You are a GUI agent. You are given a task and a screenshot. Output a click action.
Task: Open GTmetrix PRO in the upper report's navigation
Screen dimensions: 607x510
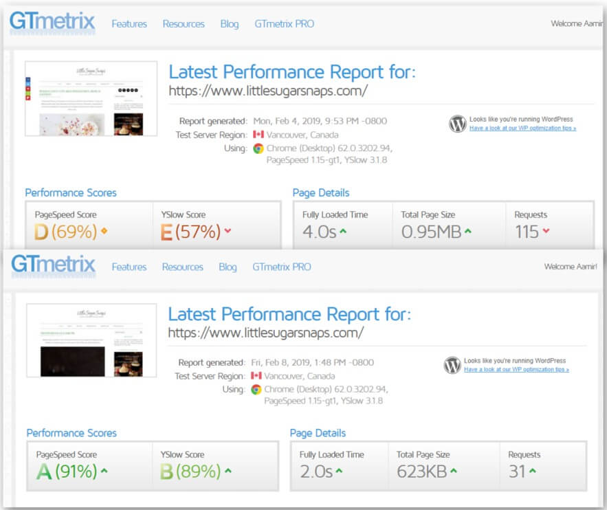284,24
